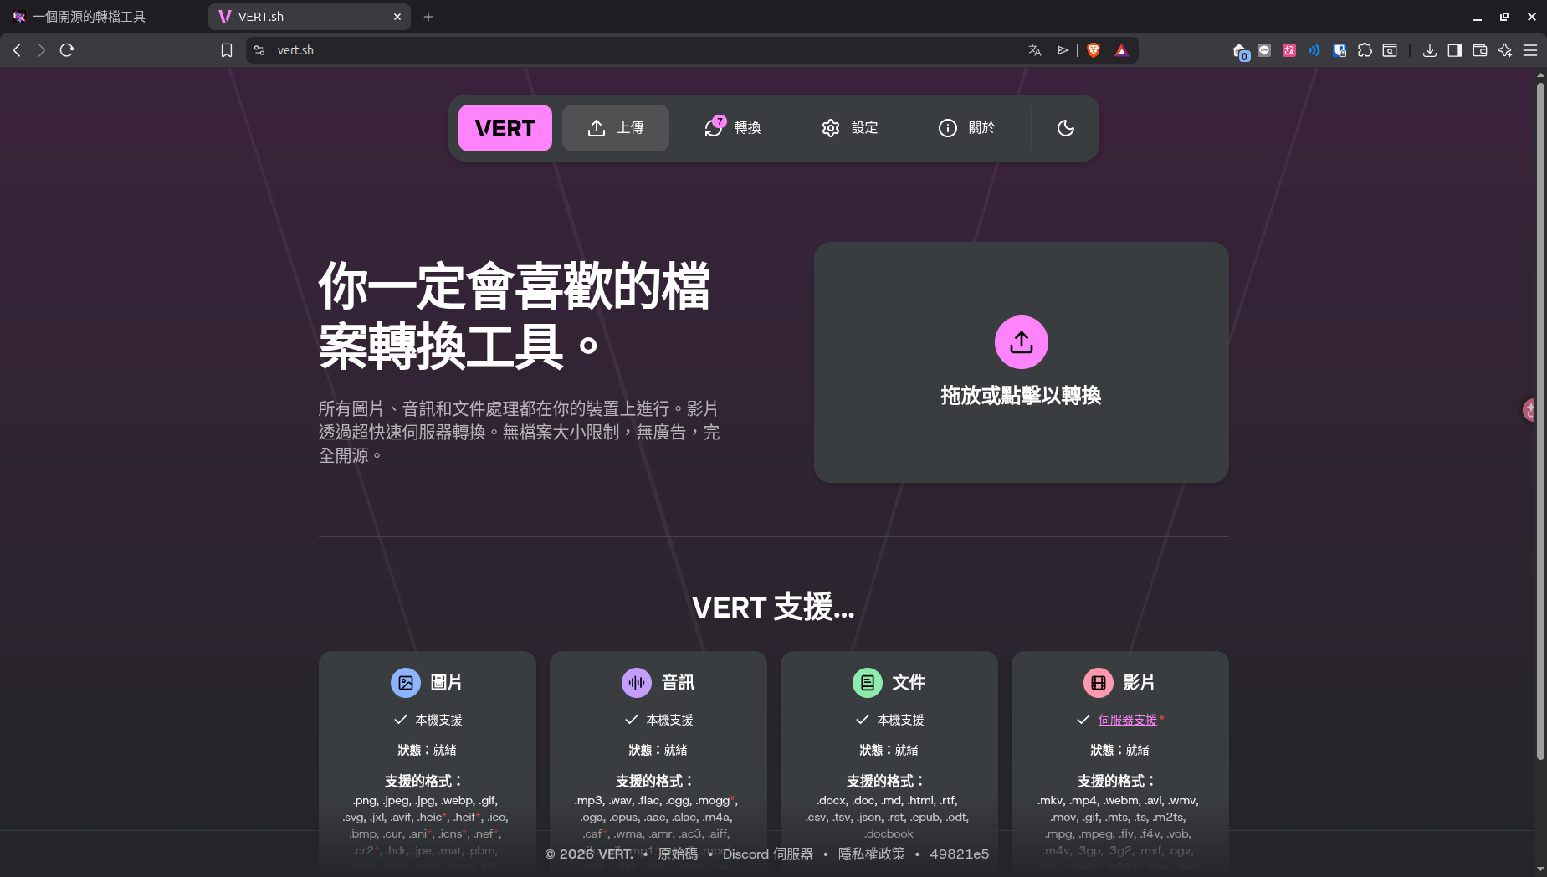Click the VERT 支援... heading
Image resolution: width=1547 pixels, height=877 pixels.
pos(773,607)
